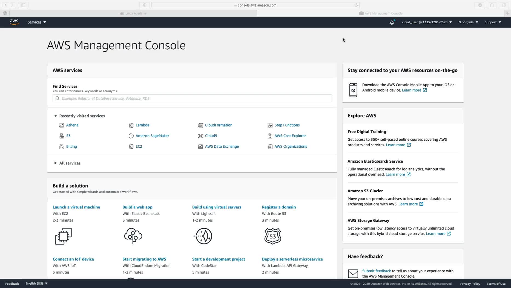Open the Connect an IoT device link
The width and height of the screenshot is (511, 288).
click(73, 259)
